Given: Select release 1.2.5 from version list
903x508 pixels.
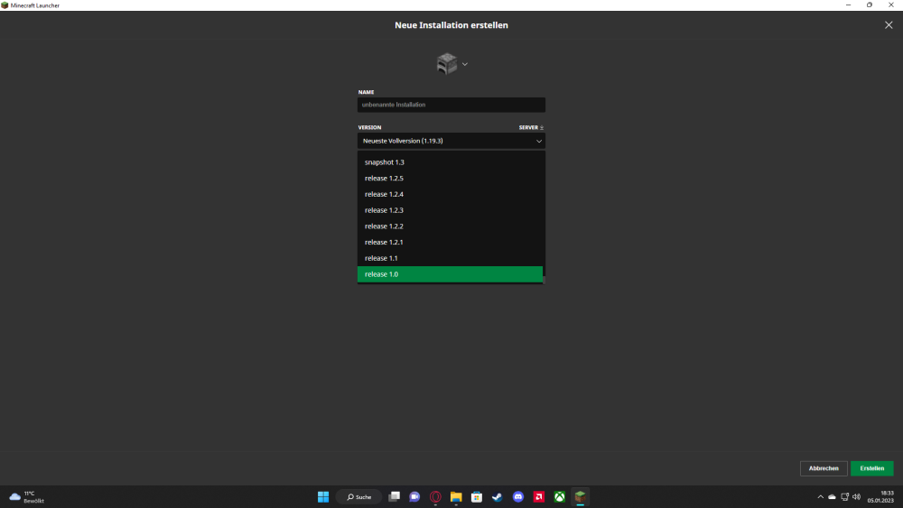Looking at the screenshot, I should point(450,179).
